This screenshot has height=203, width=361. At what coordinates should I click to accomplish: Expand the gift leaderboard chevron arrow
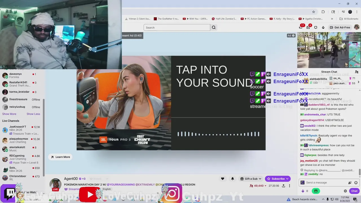click(358, 82)
